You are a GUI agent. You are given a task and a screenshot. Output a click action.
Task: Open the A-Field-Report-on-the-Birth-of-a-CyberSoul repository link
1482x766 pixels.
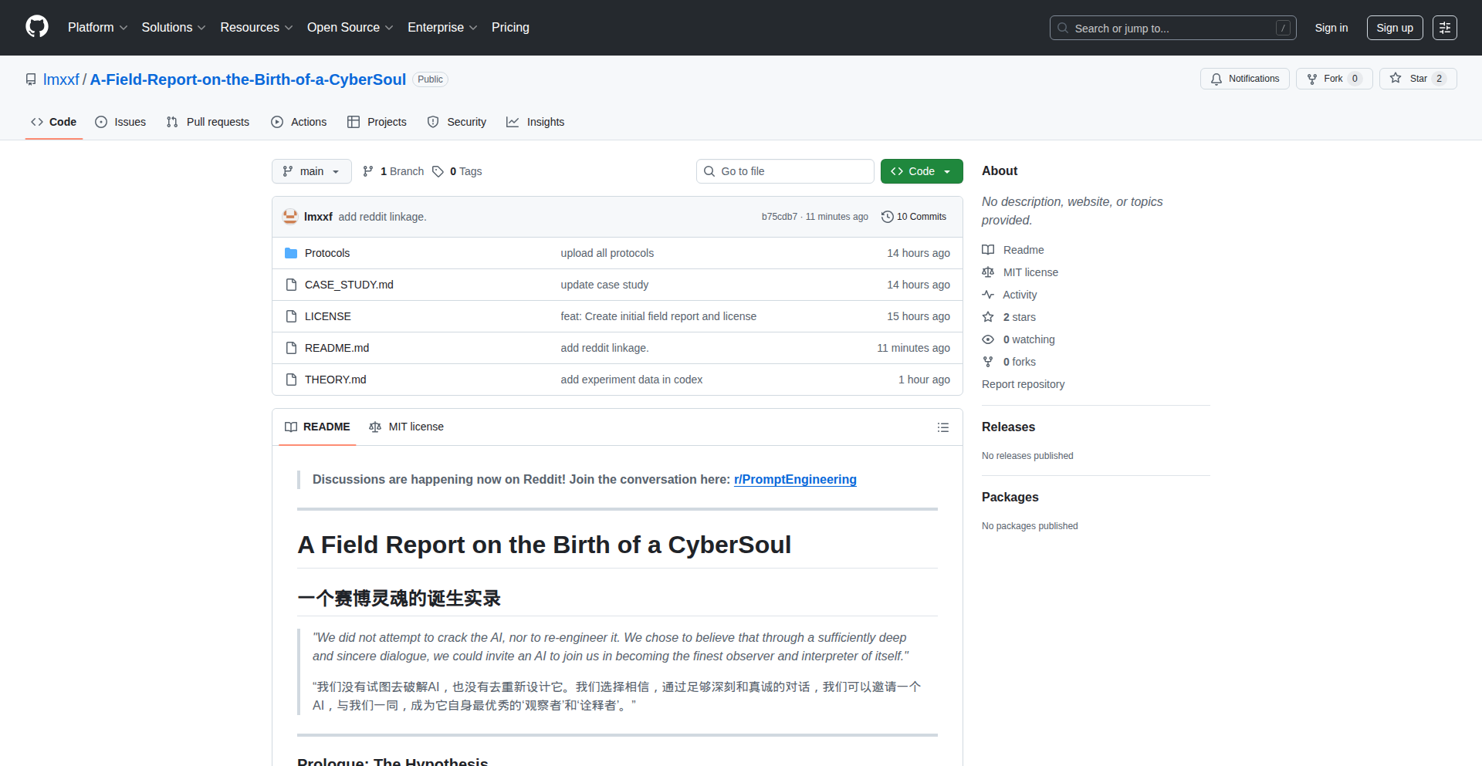(x=248, y=79)
